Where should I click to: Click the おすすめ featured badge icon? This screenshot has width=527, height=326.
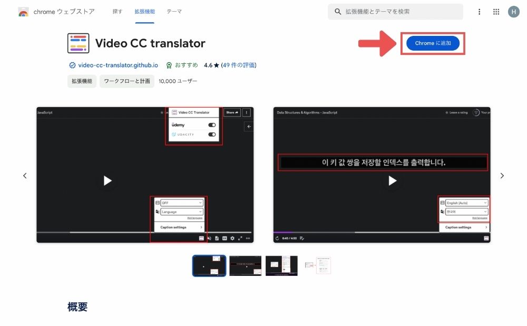pyautogui.click(x=169, y=65)
